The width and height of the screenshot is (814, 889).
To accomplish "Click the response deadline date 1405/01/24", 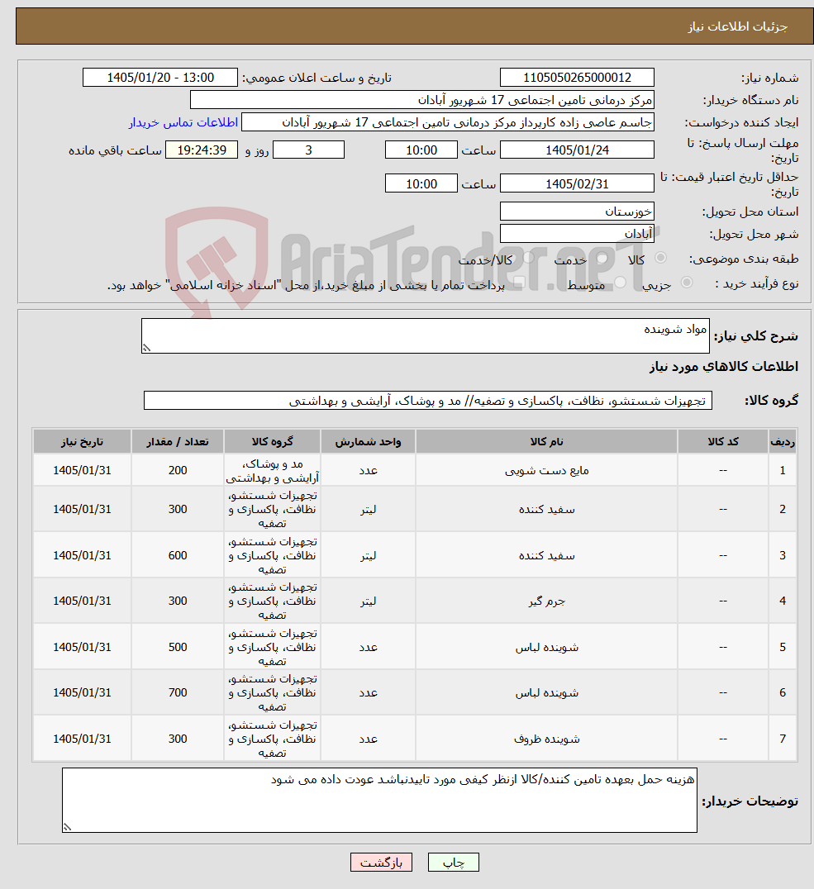I will (x=577, y=150).
